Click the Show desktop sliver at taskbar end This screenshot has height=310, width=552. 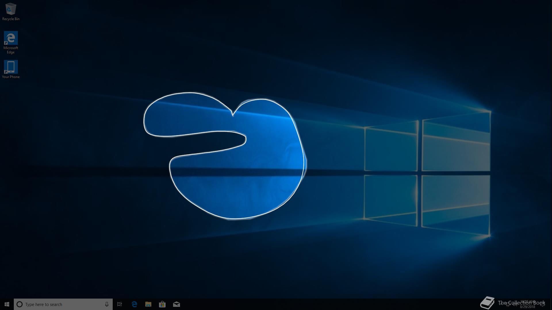pos(551,304)
